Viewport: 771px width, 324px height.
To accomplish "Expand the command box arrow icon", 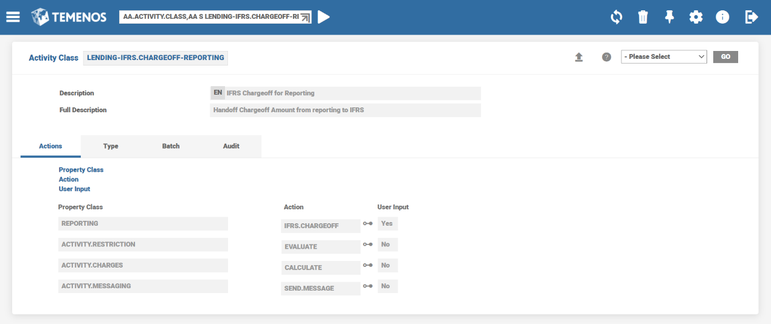I will coord(305,18).
